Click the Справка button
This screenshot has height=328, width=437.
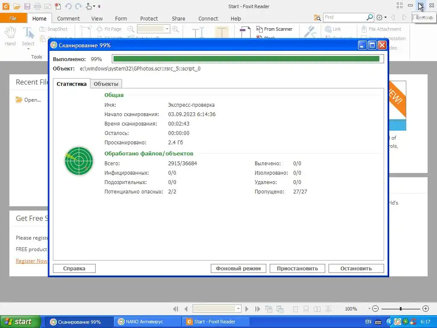click(x=74, y=268)
